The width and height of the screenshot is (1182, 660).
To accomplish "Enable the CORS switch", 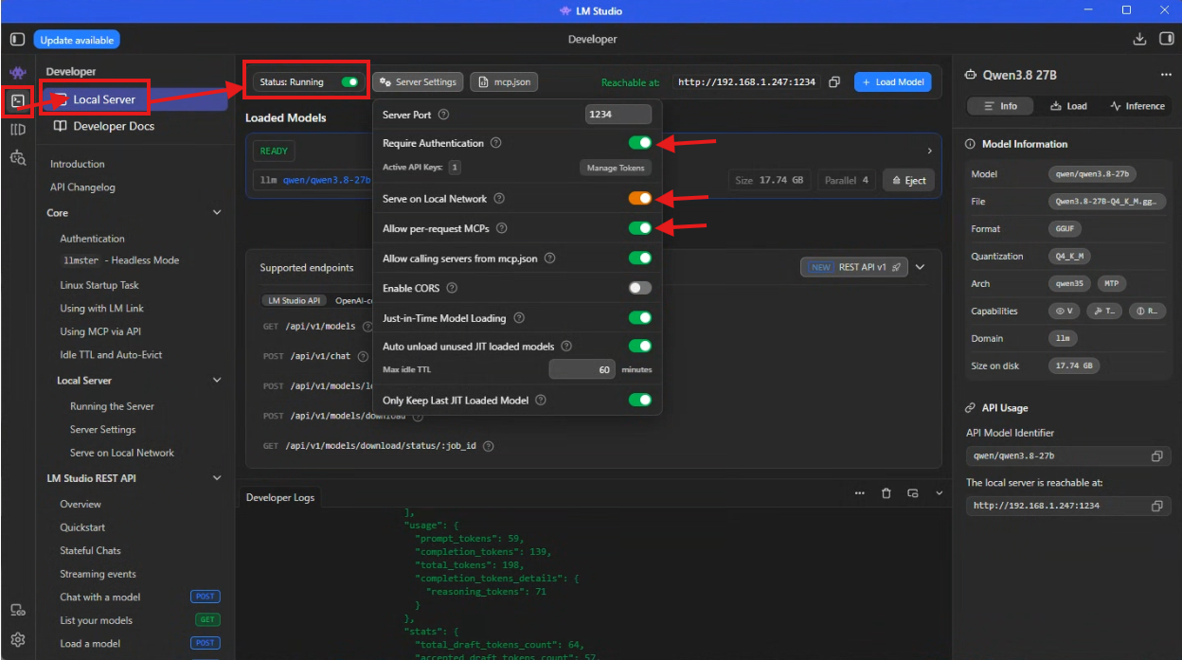I will point(640,288).
